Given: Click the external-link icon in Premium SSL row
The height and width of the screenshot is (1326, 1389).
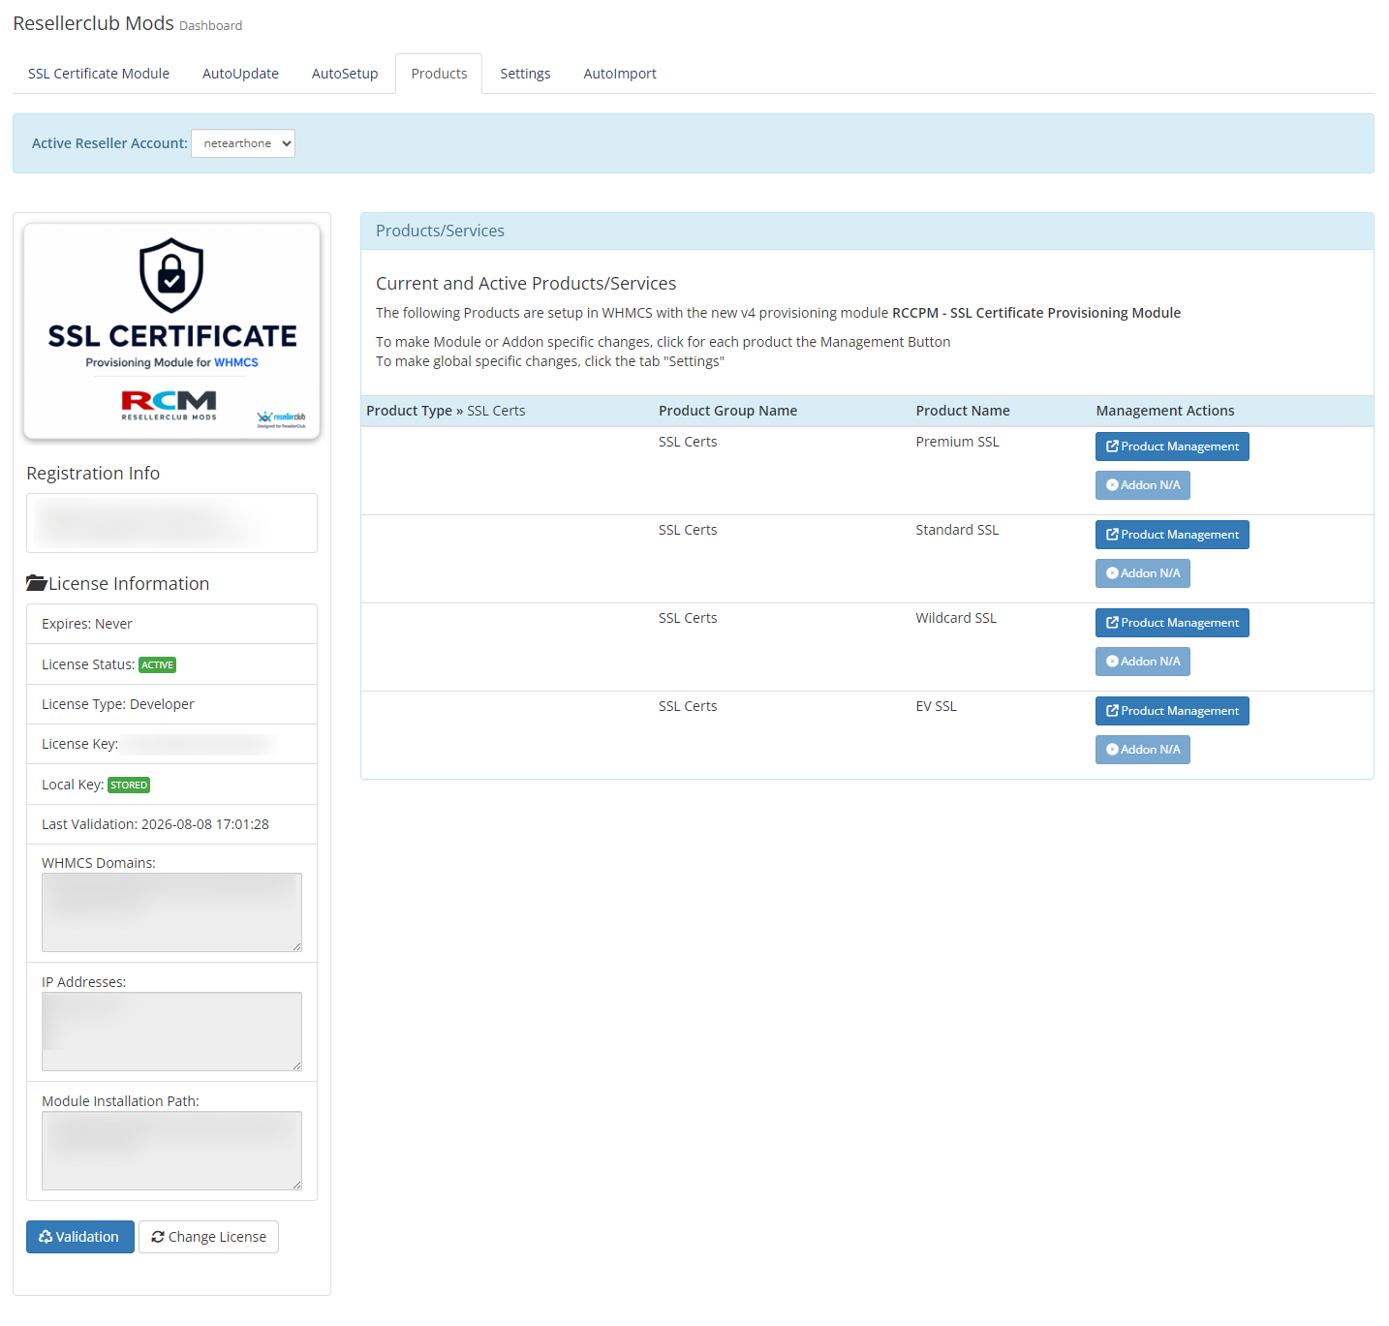Looking at the screenshot, I should [1112, 447].
